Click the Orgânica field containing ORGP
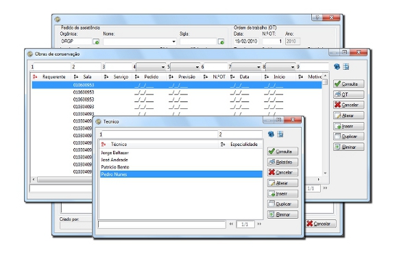 (75, 41)
